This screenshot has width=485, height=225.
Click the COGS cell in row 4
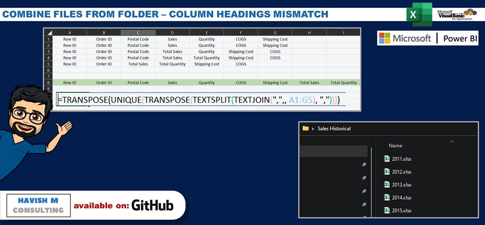tap(275, 58)
